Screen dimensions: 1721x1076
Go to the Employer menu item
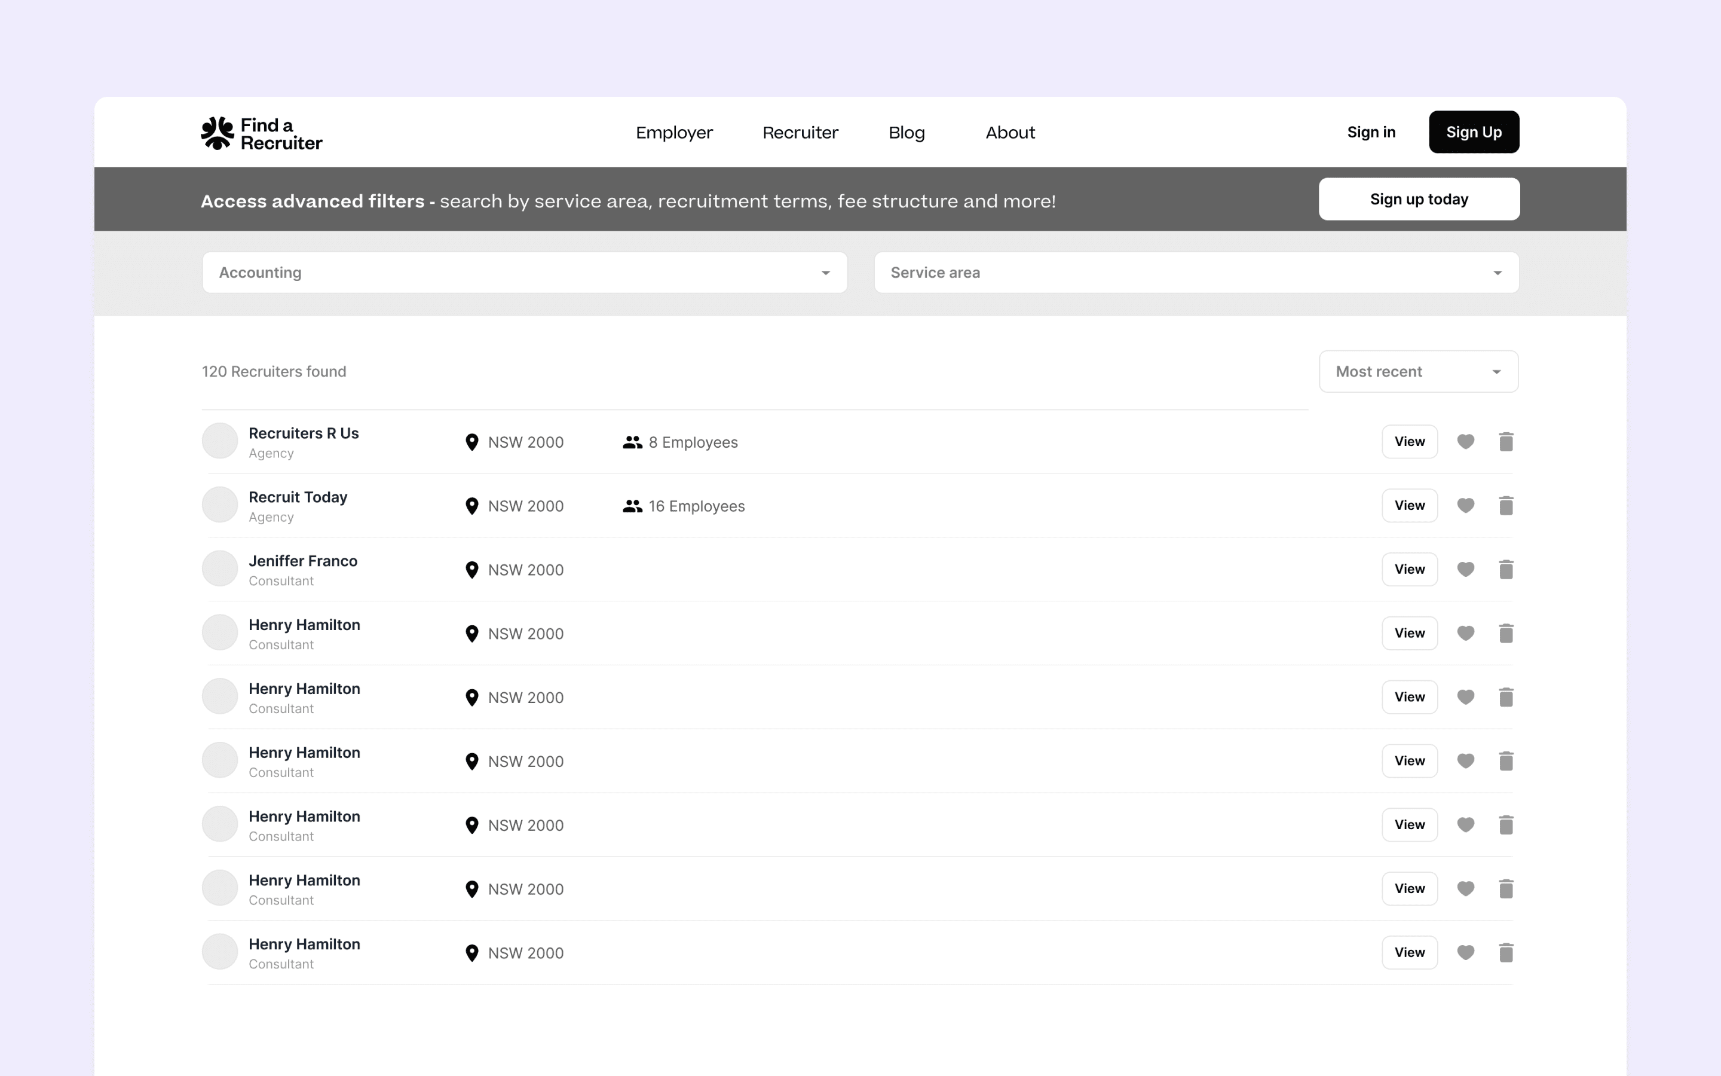coord(673,132)
